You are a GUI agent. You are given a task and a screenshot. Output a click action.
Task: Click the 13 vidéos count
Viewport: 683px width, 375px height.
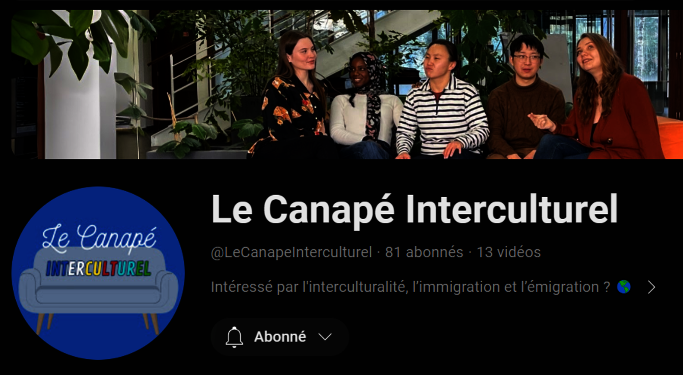(509, 252)
